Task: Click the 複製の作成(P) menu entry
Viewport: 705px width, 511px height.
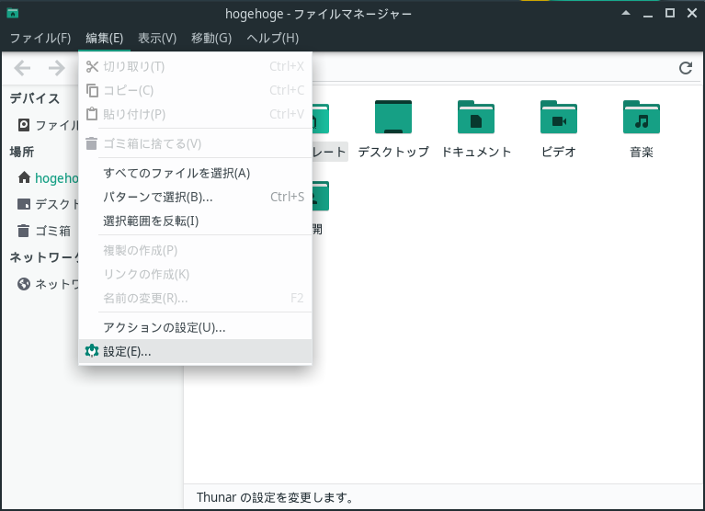Action: point(195,250)
